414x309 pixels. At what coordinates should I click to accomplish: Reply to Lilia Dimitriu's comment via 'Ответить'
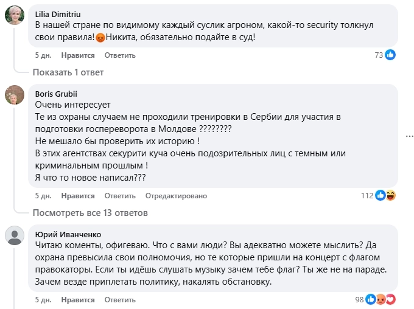click(119, 55)
